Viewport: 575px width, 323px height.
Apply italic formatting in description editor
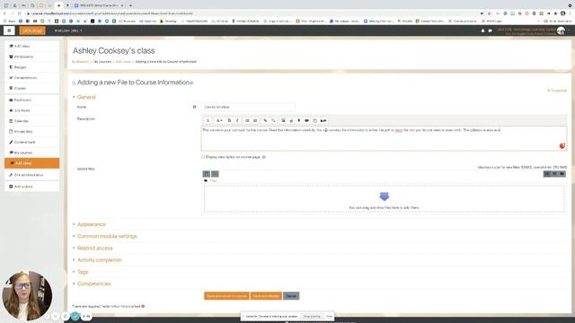[237, 120]
